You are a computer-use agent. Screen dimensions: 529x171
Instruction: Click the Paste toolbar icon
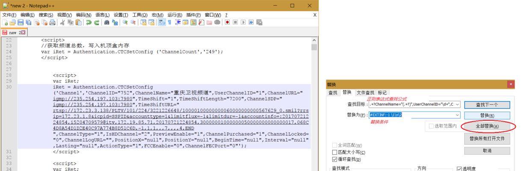(x=78, y=22)
